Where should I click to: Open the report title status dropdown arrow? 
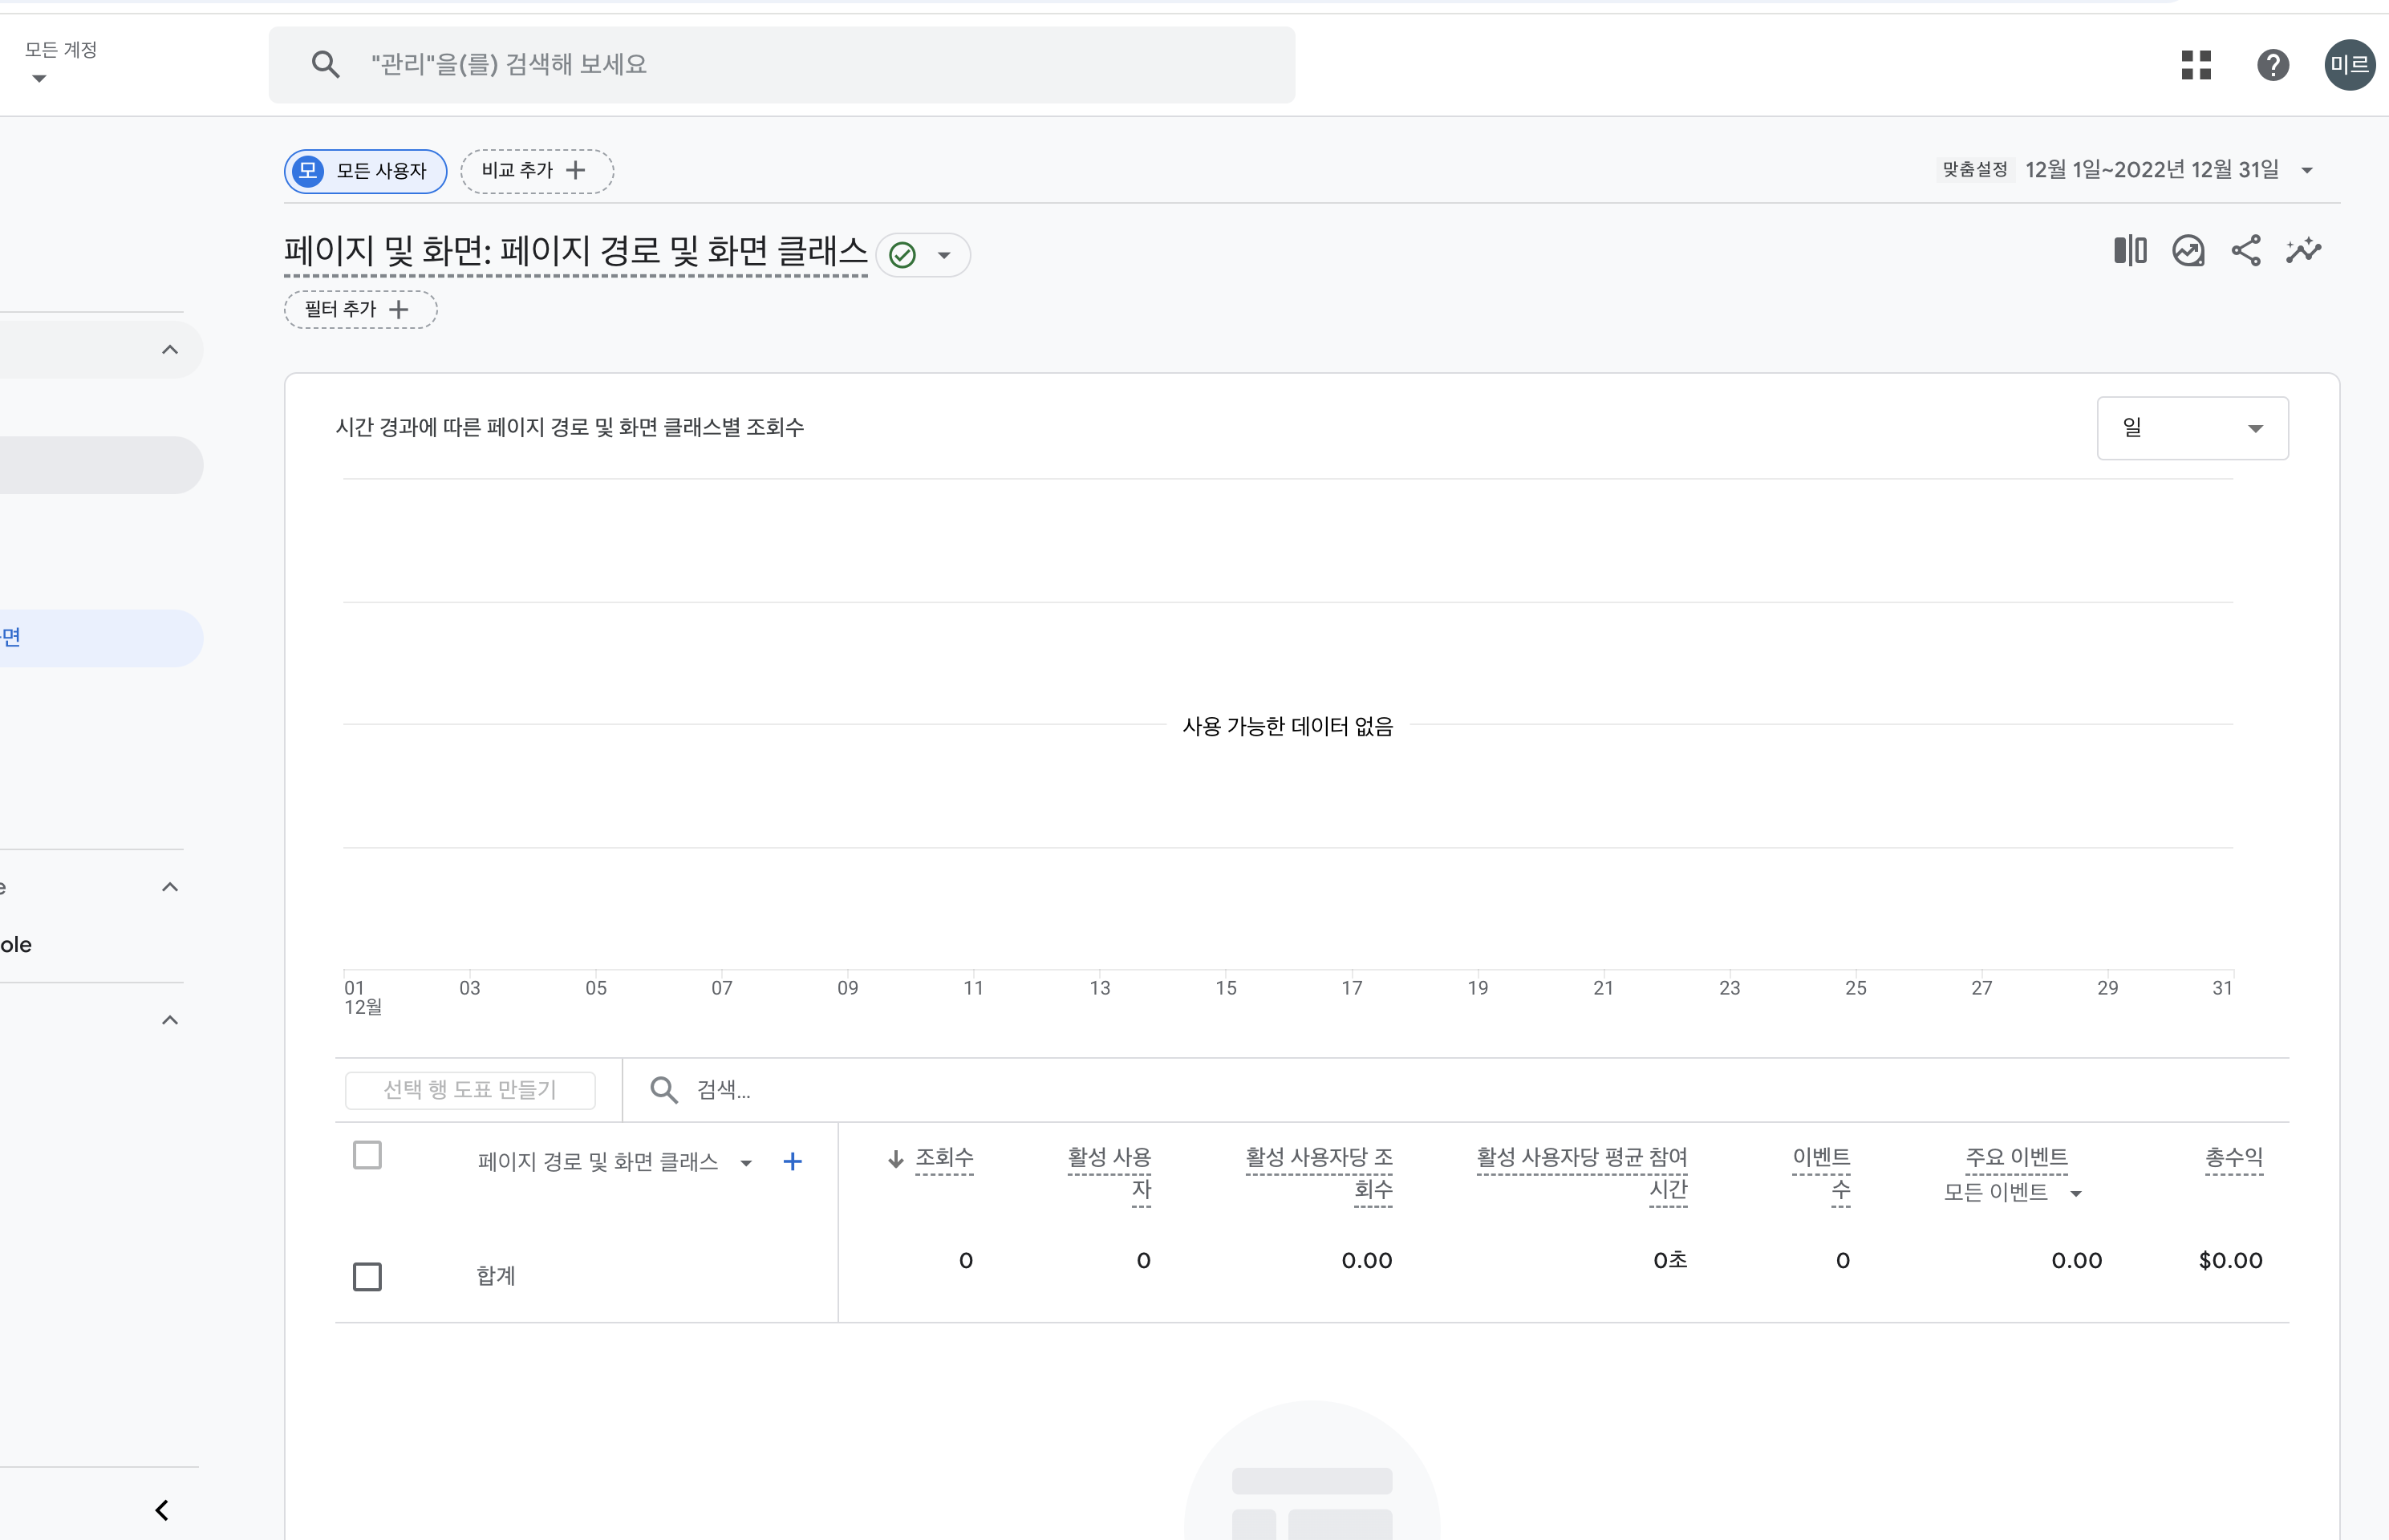click(x=944, y=255)
